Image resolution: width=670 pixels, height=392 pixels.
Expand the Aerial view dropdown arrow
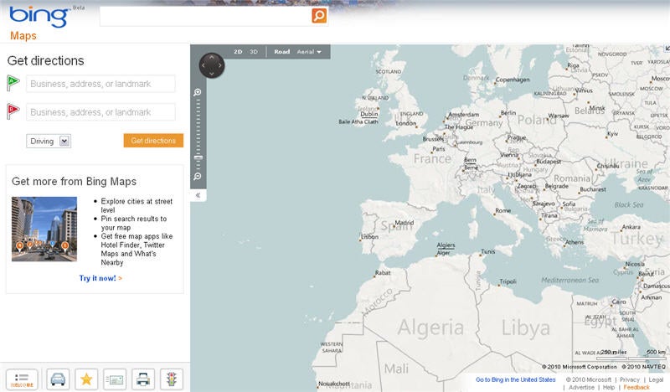319,52
